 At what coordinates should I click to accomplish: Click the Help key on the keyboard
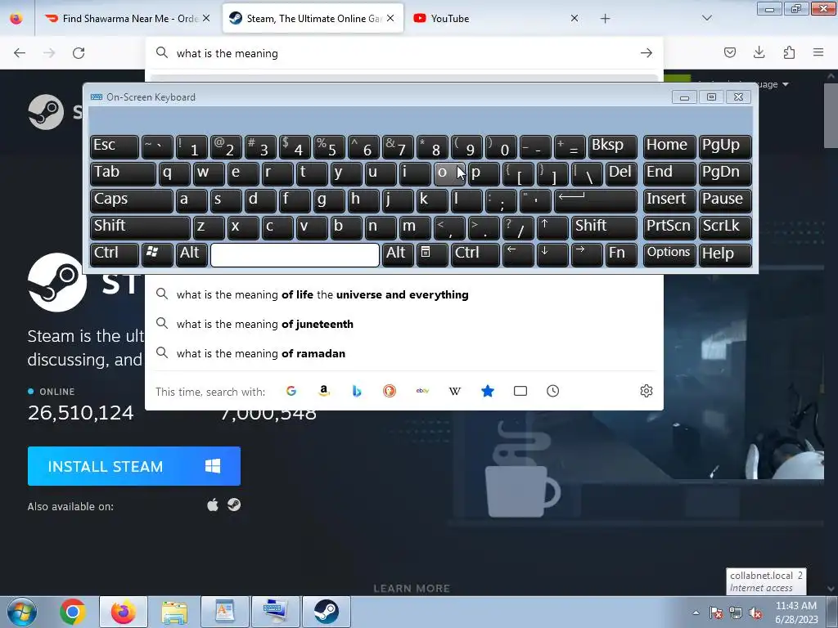(x=725, y=253)
